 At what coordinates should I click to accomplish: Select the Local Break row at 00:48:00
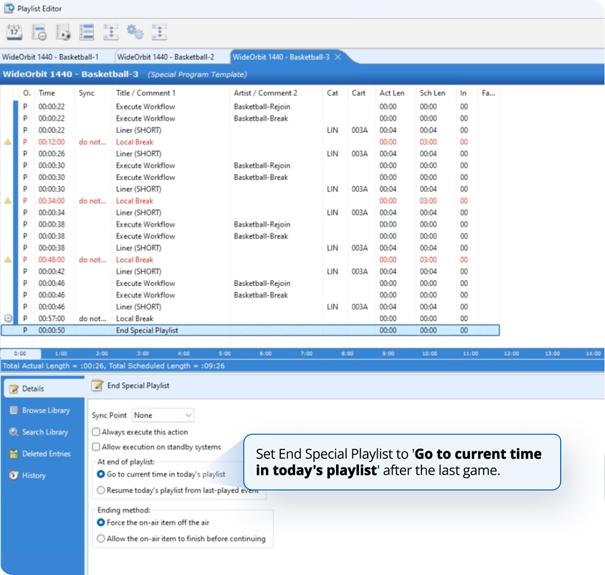[x=250, y=260]
